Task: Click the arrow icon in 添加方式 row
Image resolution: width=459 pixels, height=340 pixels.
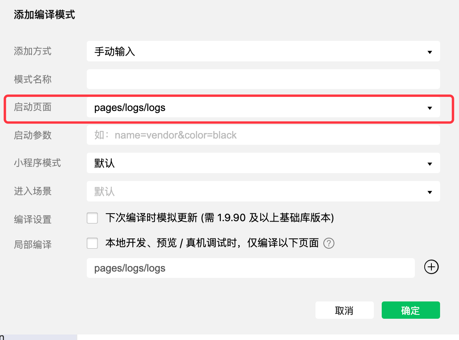Action: coord(430,52)
